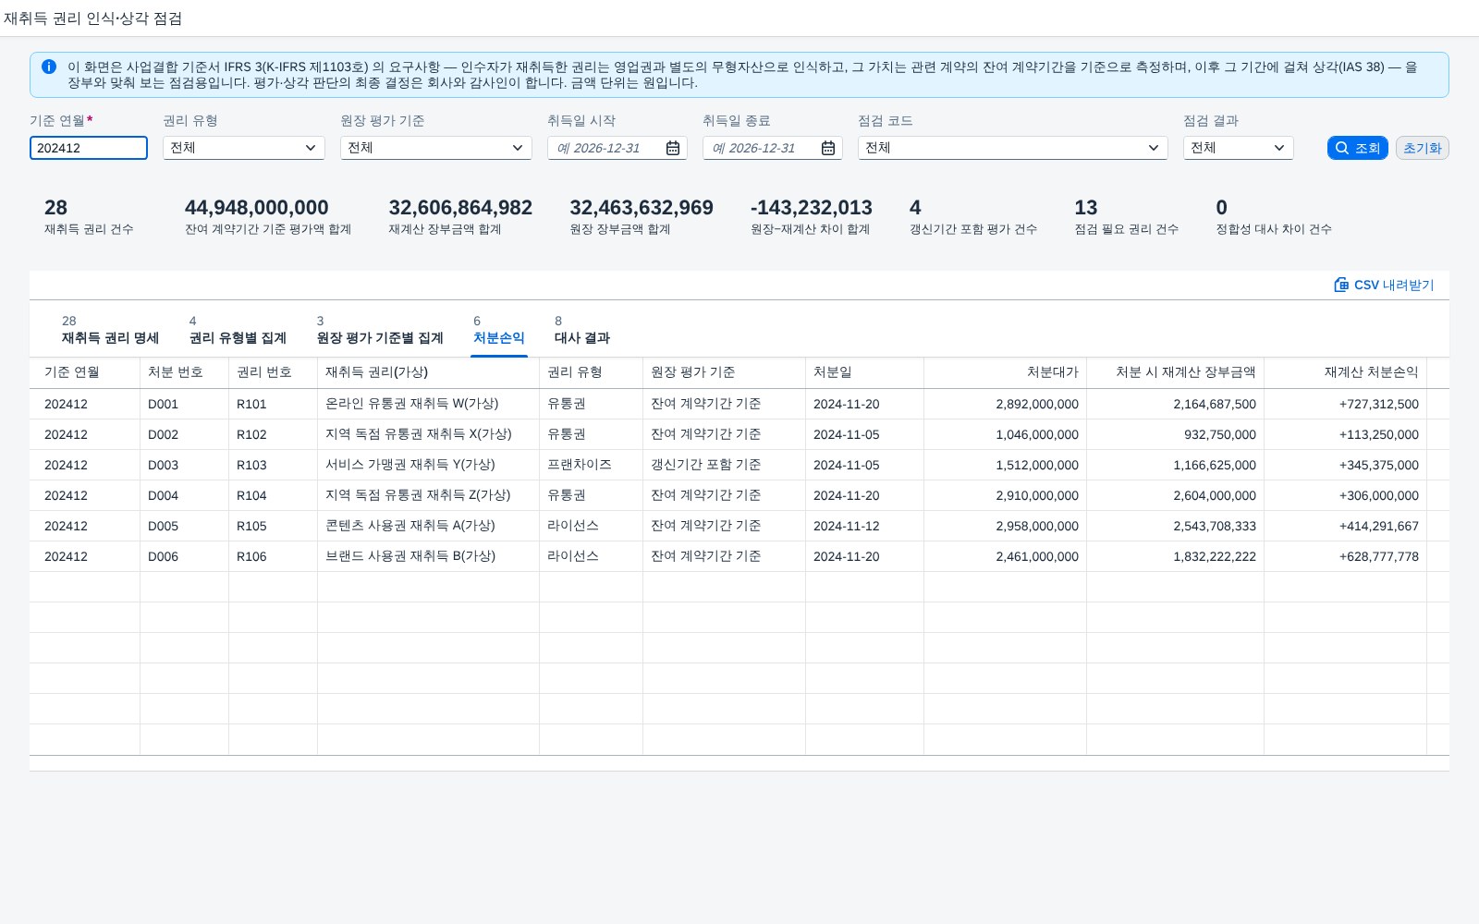Viewport: 1479px width, 924px height.
Task: Focus the 기준 연월 input field
Action: [89, 148]
